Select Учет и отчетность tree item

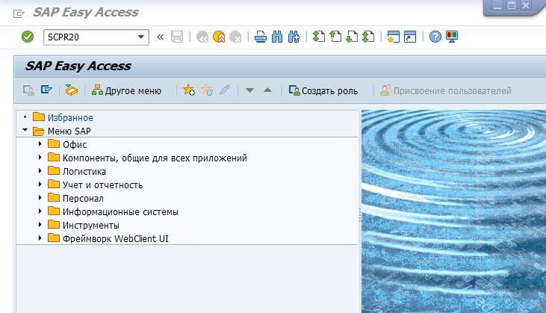coord(102,185)
